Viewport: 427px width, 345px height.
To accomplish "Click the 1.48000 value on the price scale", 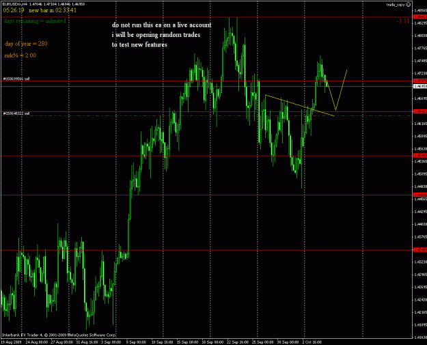I will pos(420,36).
